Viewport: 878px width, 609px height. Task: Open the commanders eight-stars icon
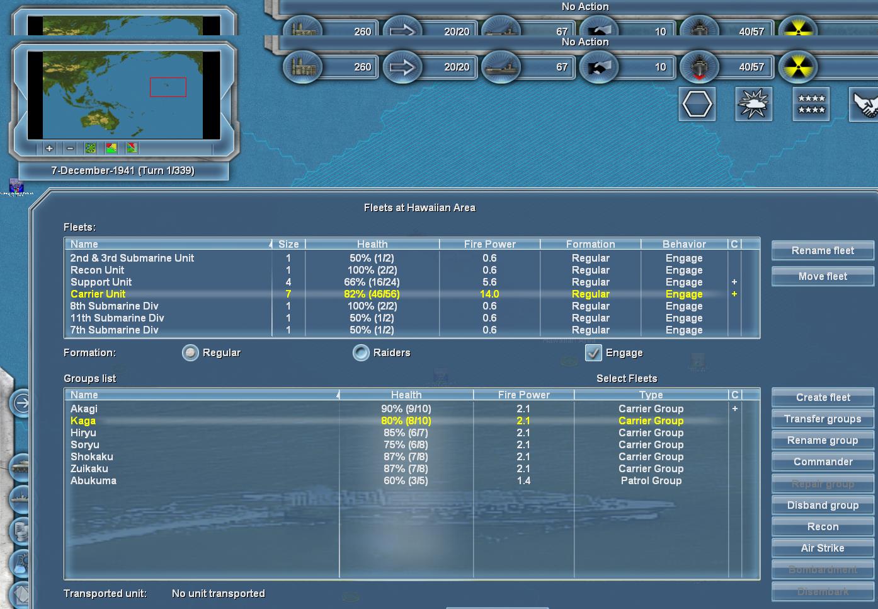(x=811, y=104)
